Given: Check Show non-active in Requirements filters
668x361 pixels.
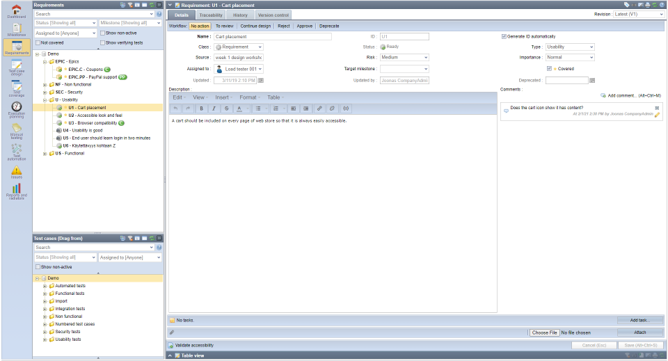Looking at the screenshot, I should click(x=102, y=33).
